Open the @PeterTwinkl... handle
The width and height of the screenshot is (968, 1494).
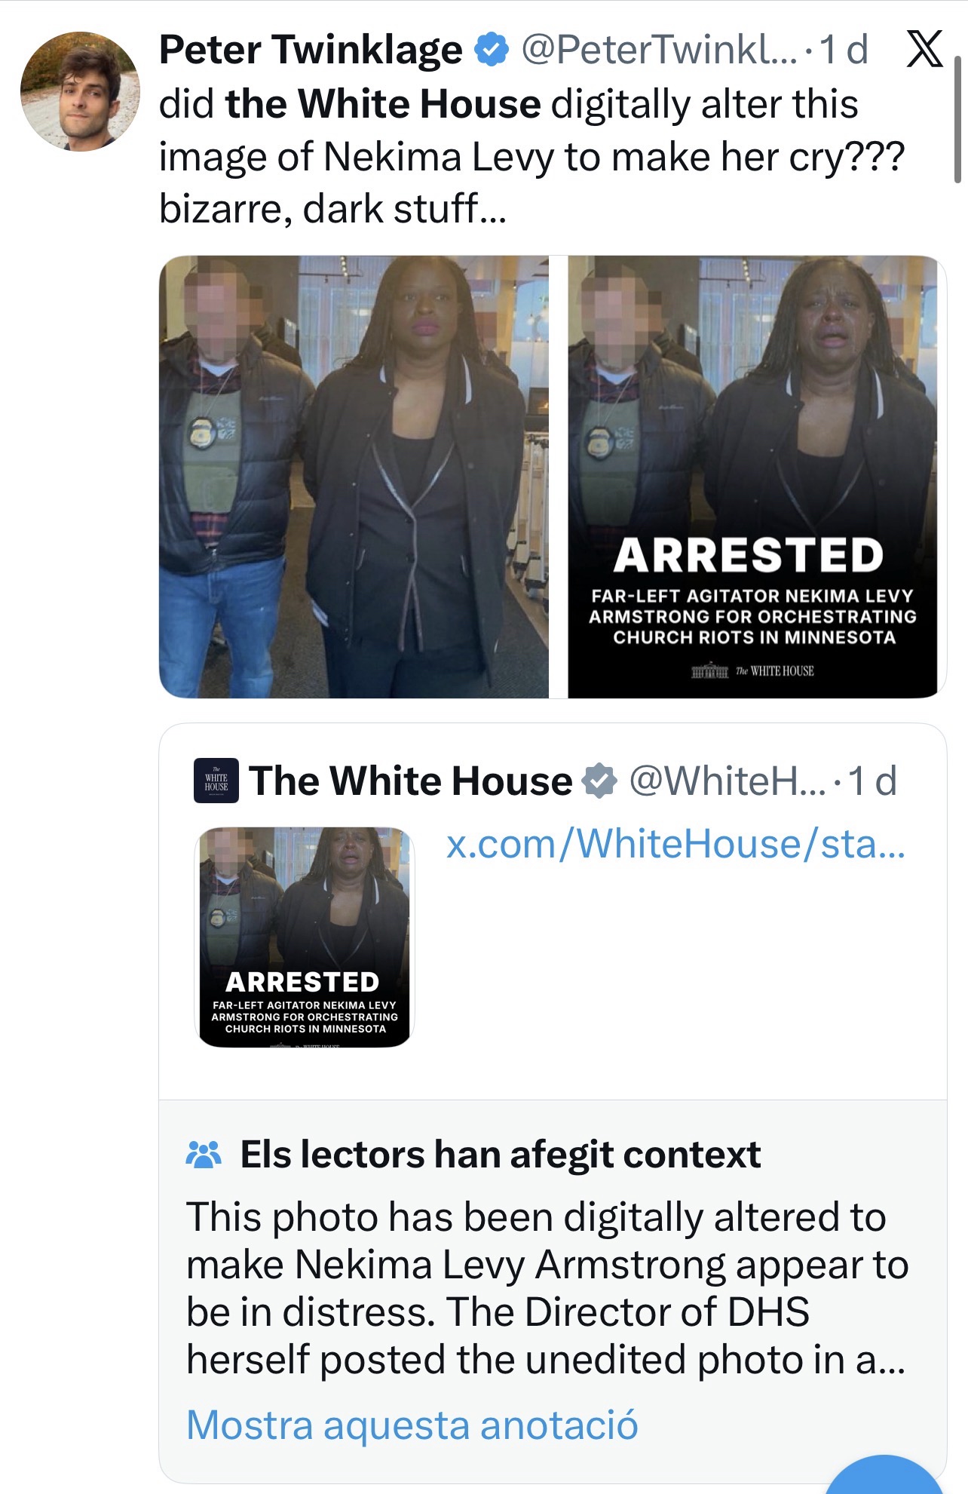click(x=659, y=51)
